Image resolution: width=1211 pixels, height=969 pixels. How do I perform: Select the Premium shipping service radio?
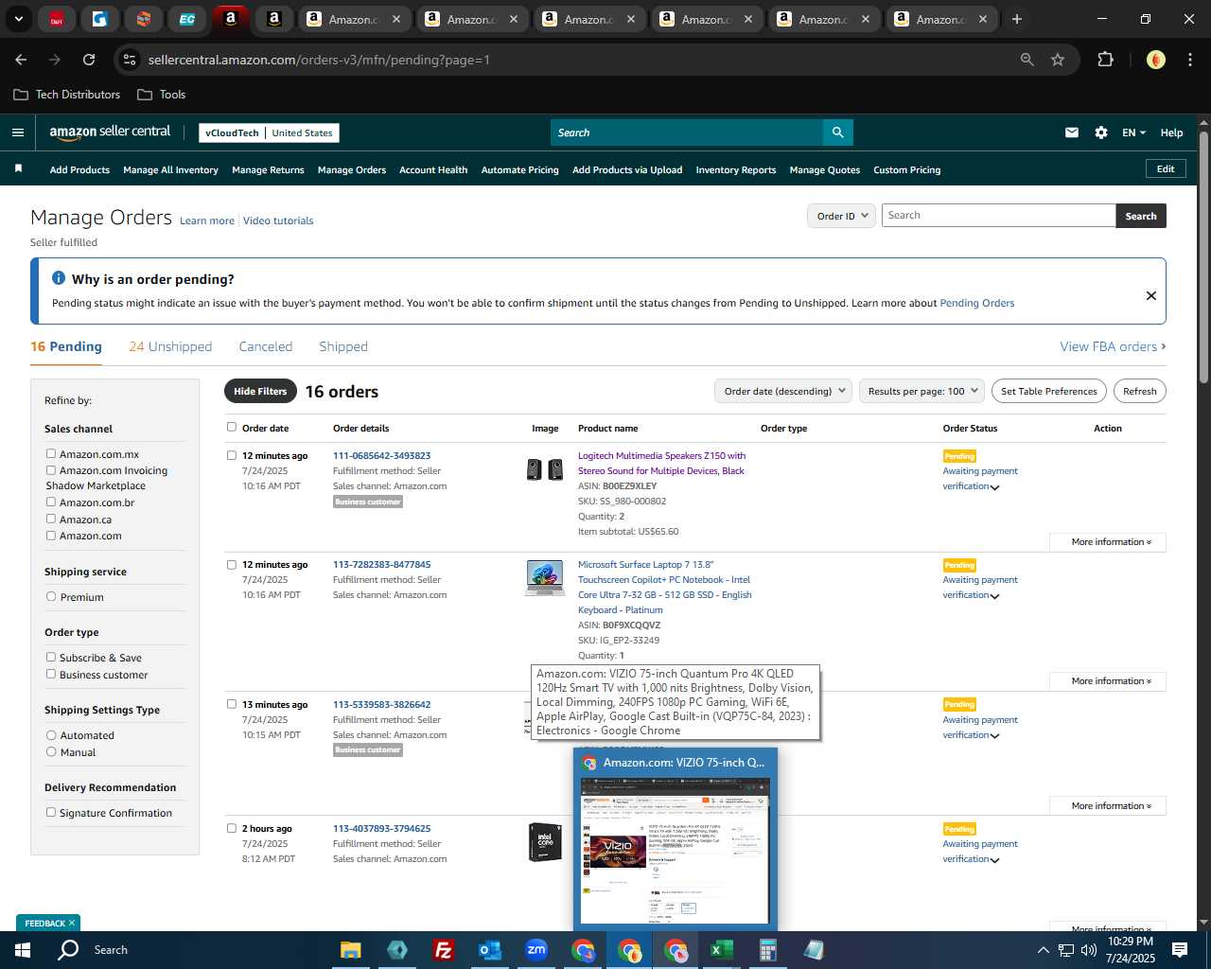click(x=51, y=596)
